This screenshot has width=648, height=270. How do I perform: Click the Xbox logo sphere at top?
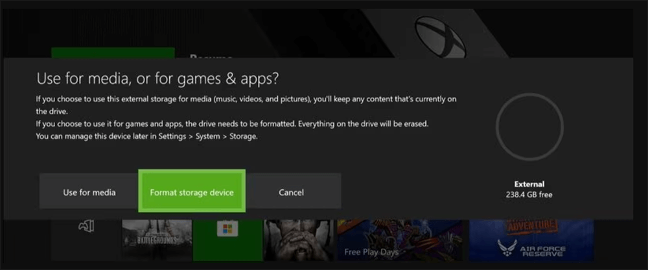[441, 38]
